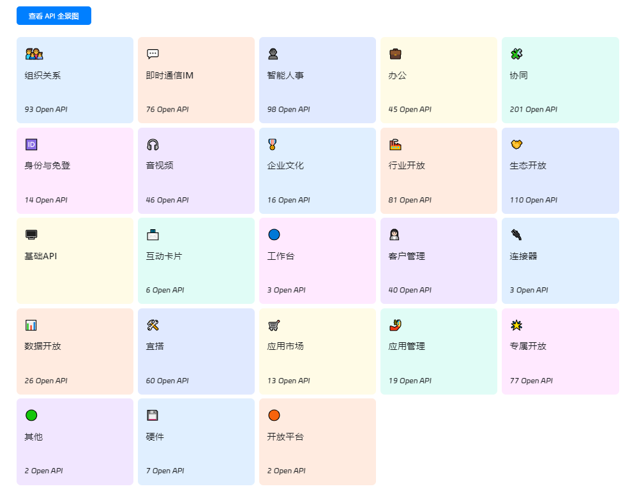Click the 客户管理 person icon
The width and height of the screenshot is (639, 498).
[x=395, y=235]
